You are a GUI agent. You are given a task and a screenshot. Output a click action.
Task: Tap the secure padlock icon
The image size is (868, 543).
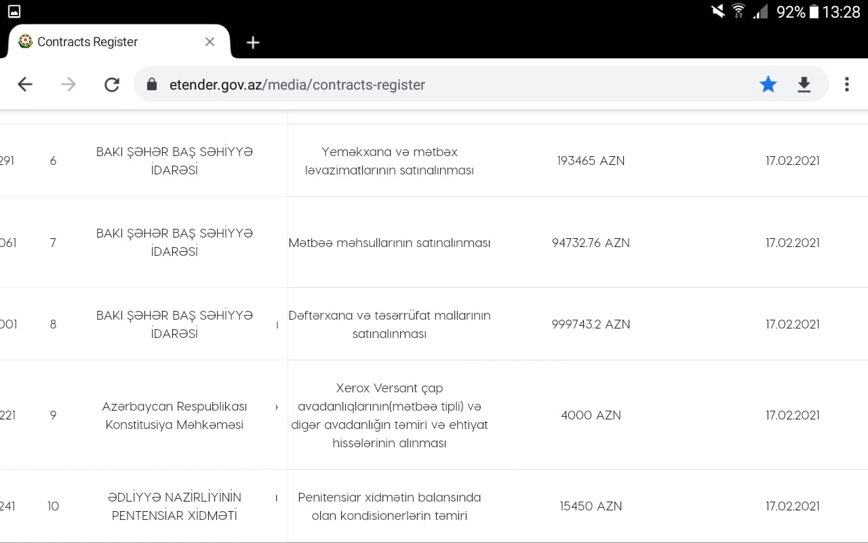click(152, 84)
